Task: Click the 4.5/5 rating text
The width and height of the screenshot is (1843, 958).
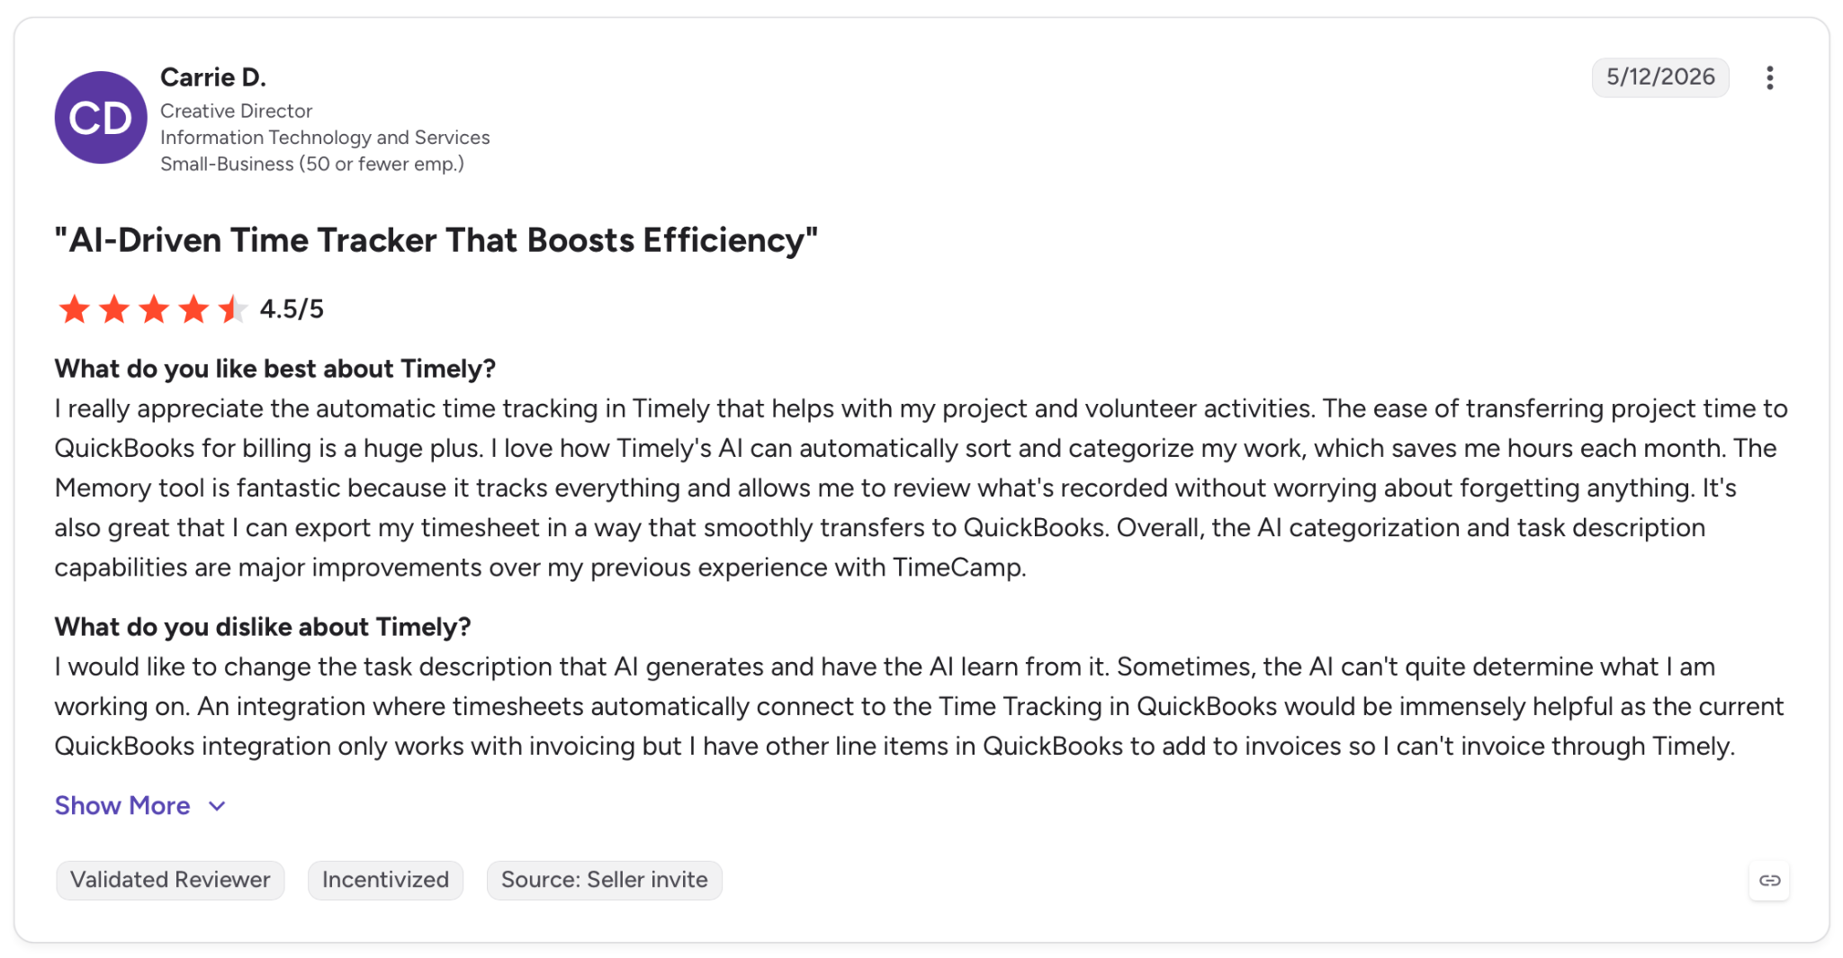Action: 292,309
